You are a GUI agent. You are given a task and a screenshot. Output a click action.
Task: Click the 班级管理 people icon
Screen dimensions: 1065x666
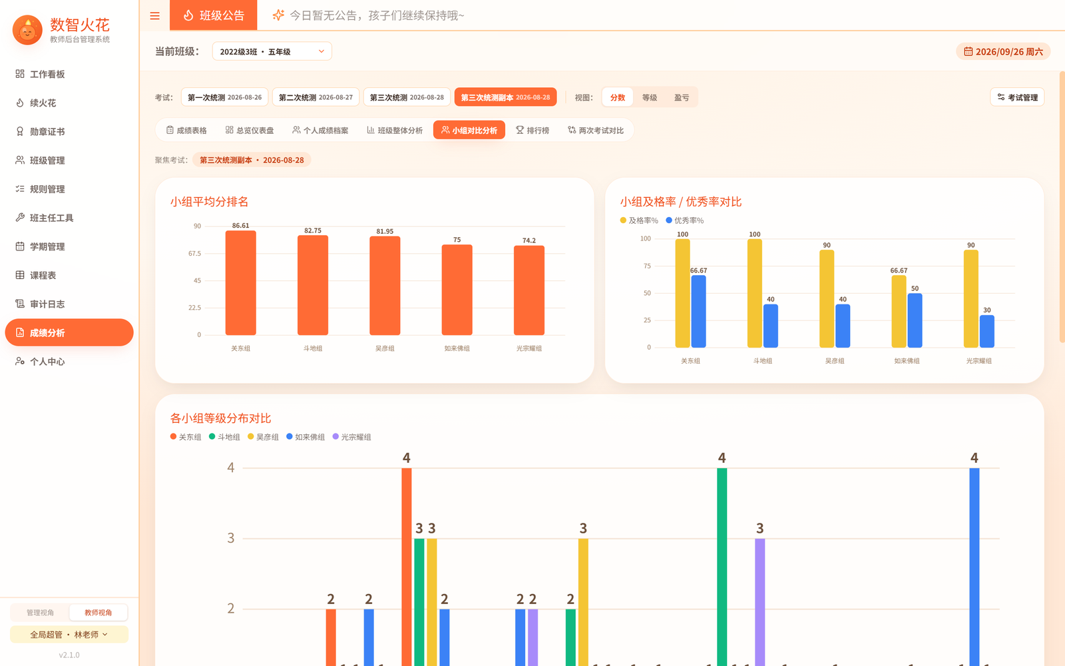point(20,160)
